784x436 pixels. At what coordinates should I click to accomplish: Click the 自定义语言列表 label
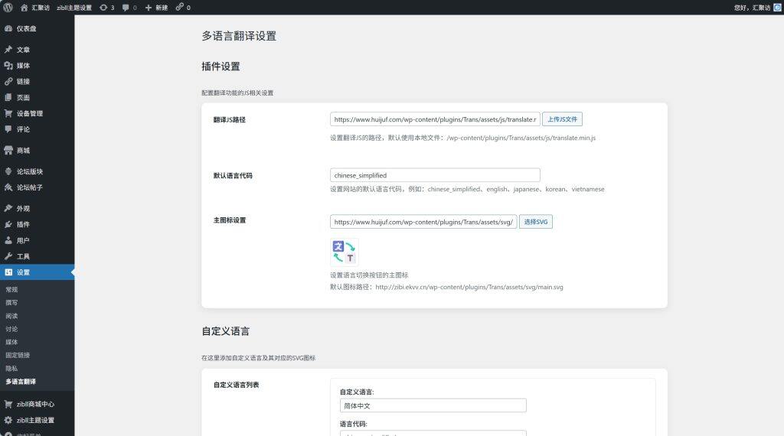[x=236, y=385]
